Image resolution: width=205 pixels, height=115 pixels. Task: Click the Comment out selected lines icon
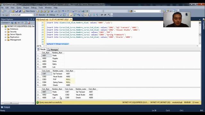click(94, 15)
